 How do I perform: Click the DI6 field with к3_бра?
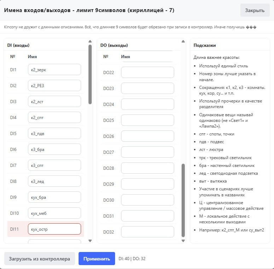click(54, 149)
